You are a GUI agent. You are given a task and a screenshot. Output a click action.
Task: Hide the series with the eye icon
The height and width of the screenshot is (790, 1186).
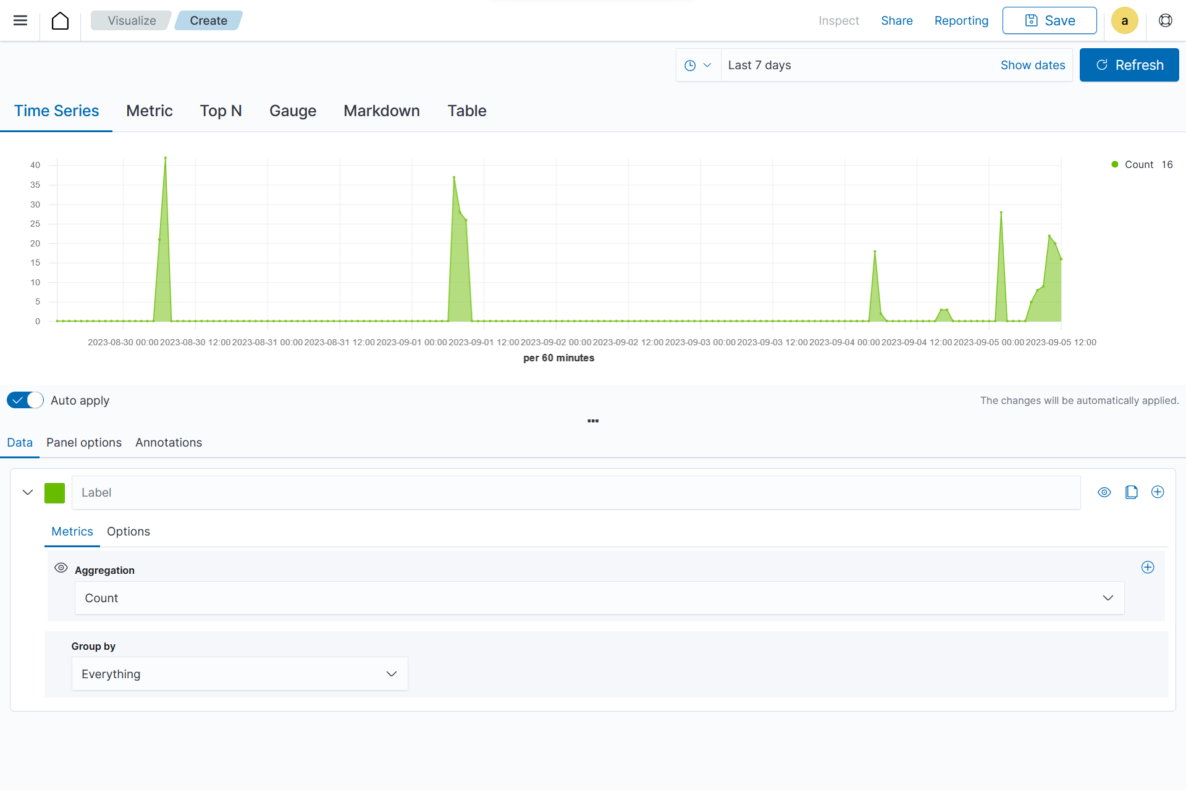(1104, 492)
